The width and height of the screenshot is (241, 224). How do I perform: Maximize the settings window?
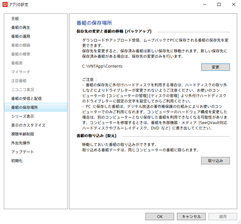(219, 5)
